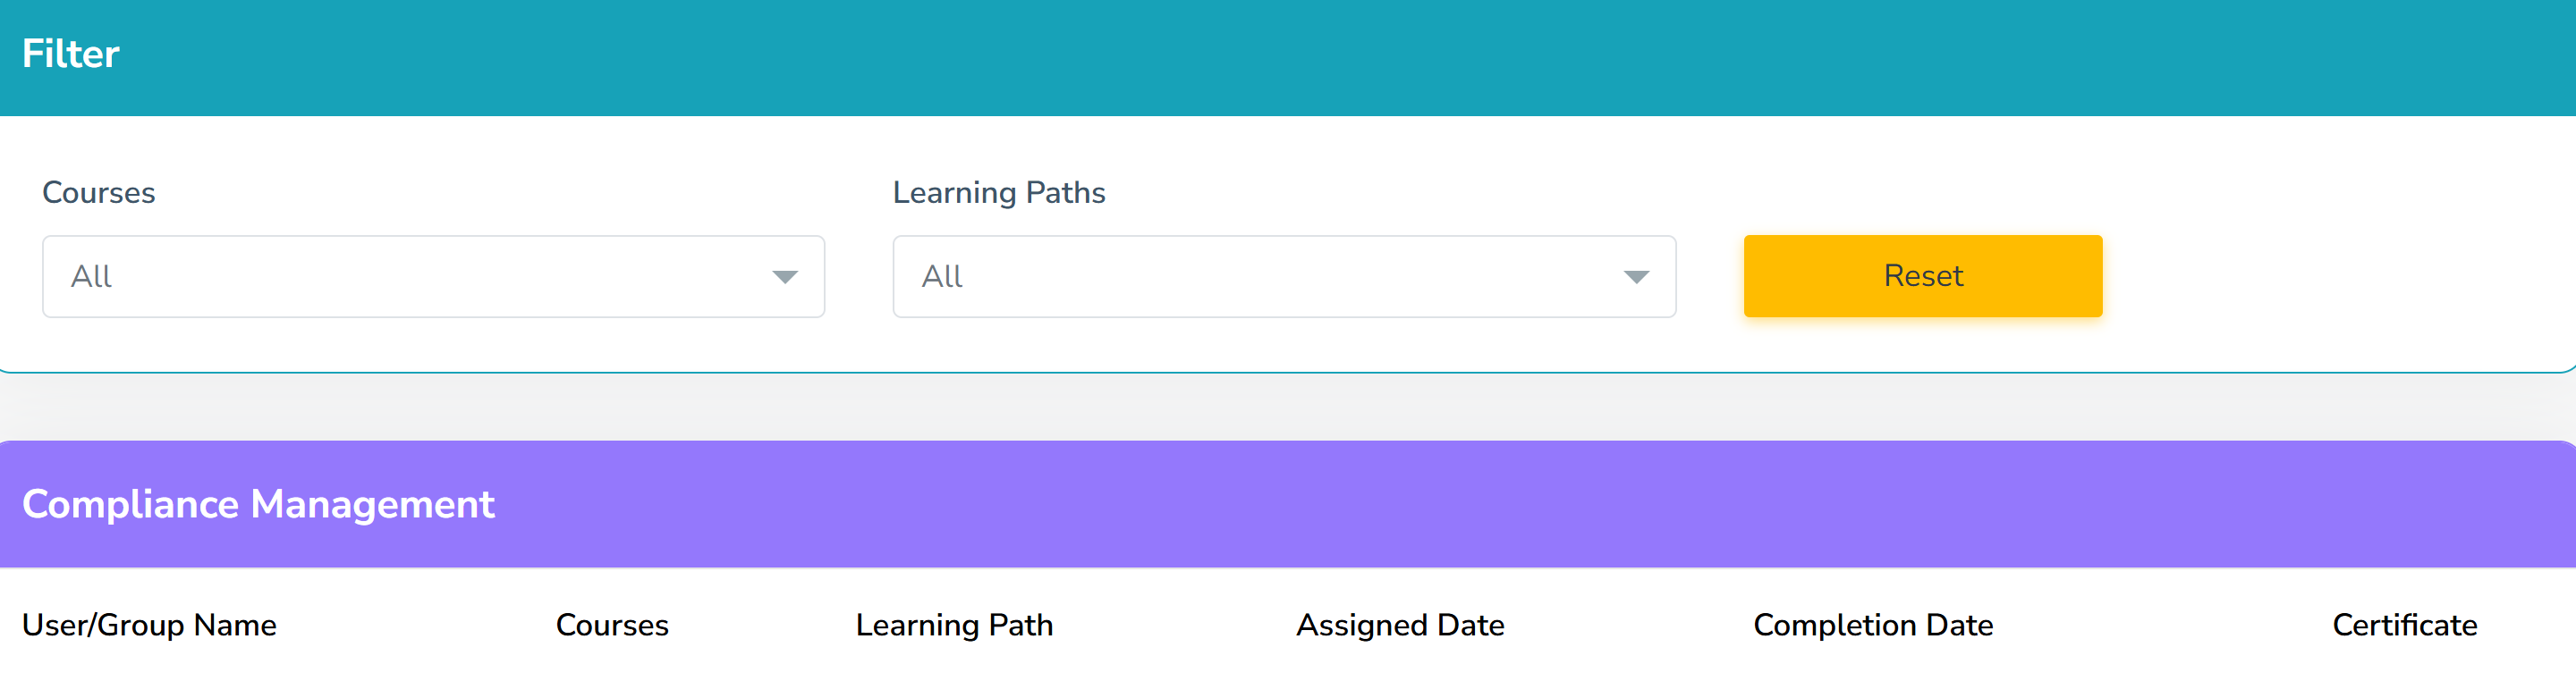Sort by Courses column header
The width and height of the screenshot is (2576, 681).
point(612,625)
